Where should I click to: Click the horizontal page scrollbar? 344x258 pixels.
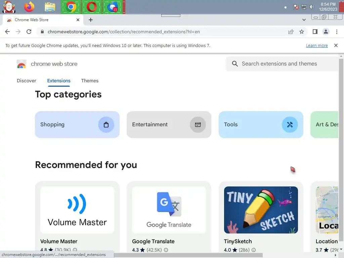[188, 255]
